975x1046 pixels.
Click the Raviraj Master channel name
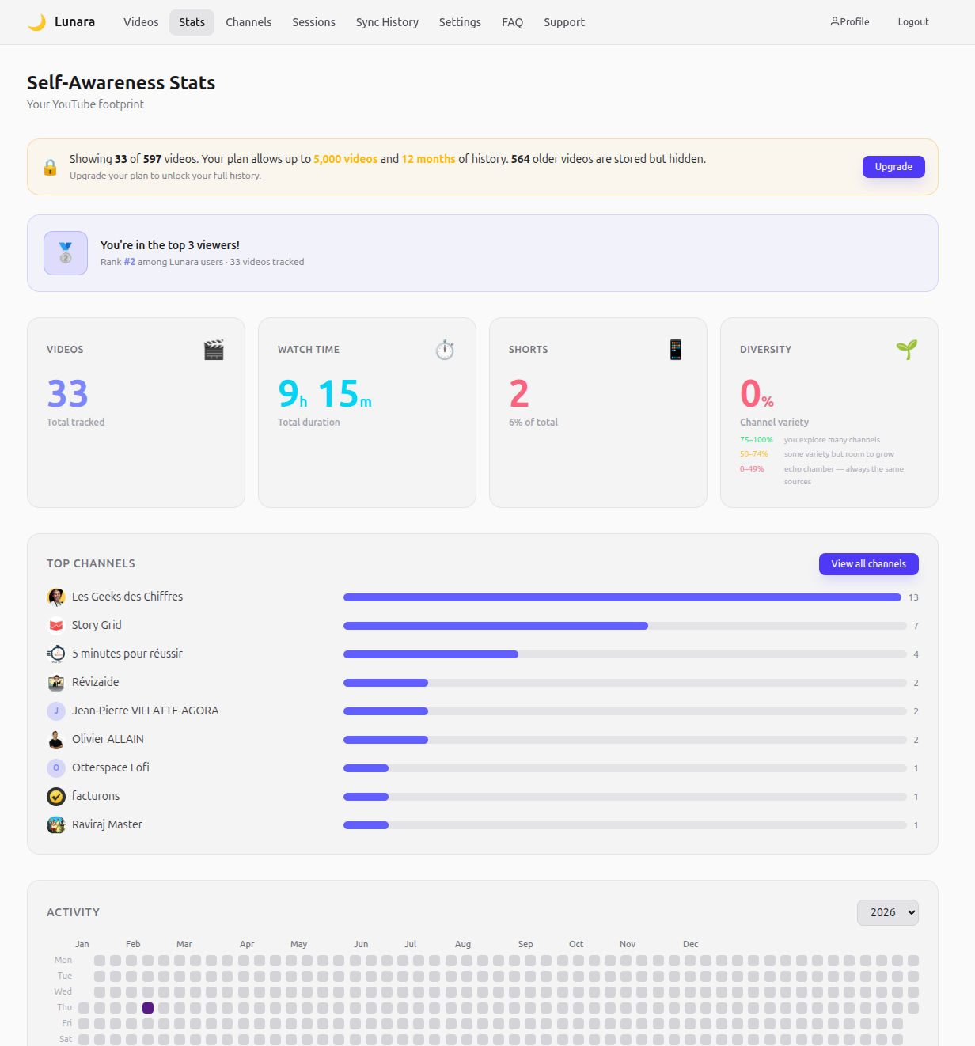pos(107,824)
